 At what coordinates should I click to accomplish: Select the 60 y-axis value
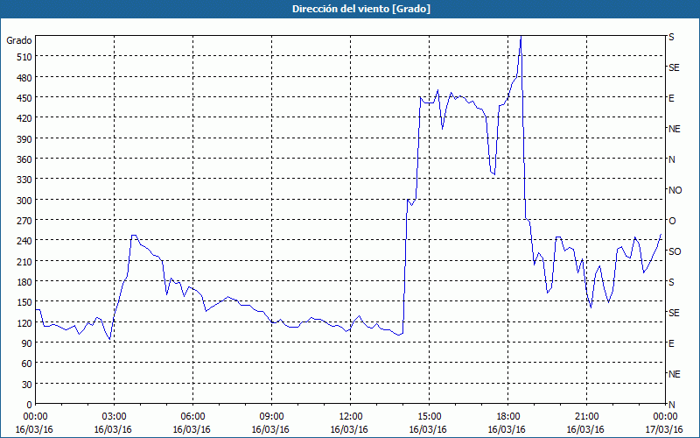pos(27,364)
